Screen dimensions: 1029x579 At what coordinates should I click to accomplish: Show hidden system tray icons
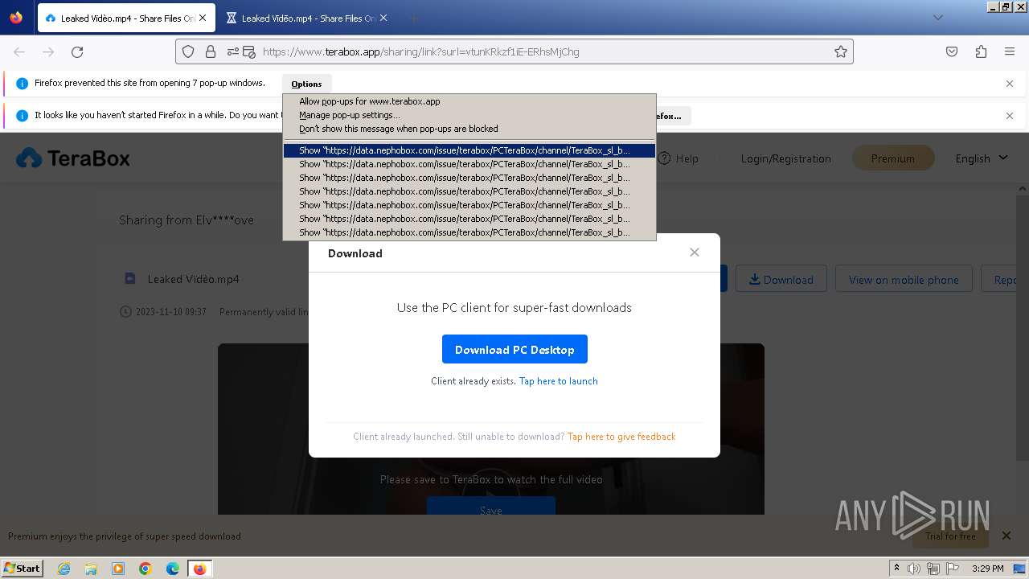pyautogui.click(x=896, y=568)
